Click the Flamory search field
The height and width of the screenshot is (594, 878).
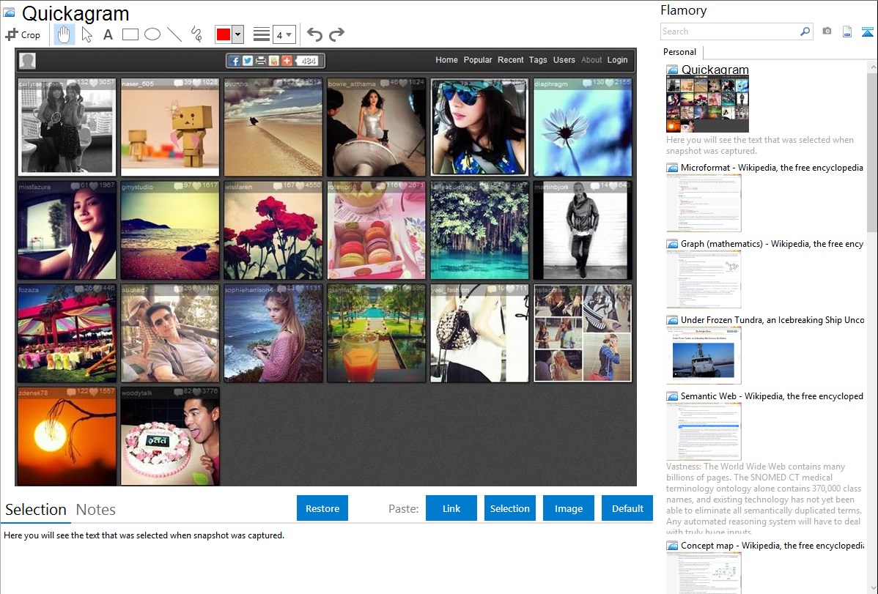tap(730, 31)
